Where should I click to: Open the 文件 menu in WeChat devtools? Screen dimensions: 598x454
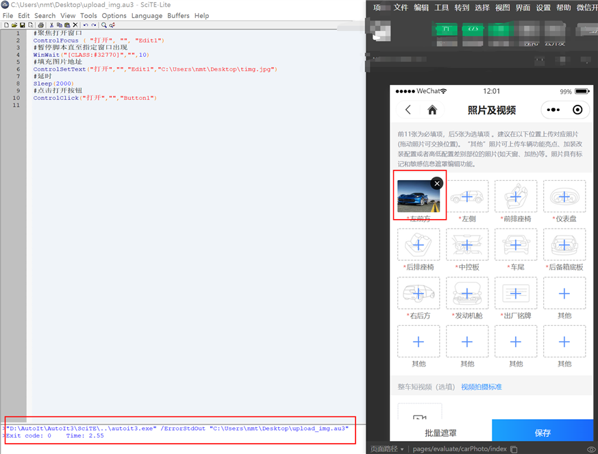tap(401, 8)
